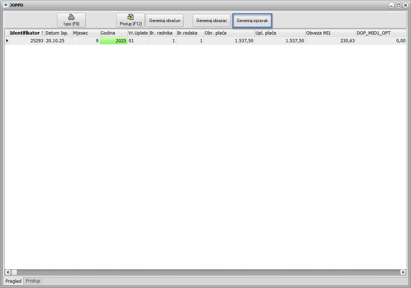This screenshot has width=411, height=288.
Task: Click the Generiraj ispravak button
Action: coord(252,21)
